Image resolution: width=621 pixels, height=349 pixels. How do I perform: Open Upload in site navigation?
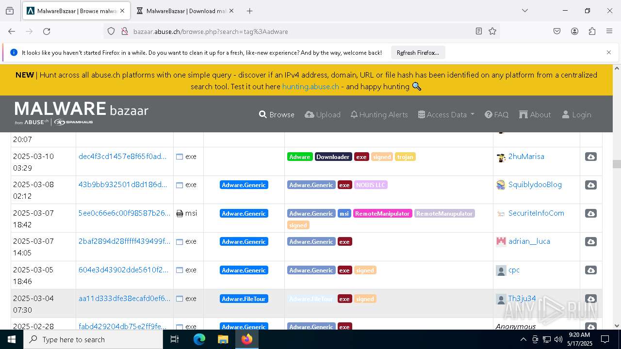(323, 115)
